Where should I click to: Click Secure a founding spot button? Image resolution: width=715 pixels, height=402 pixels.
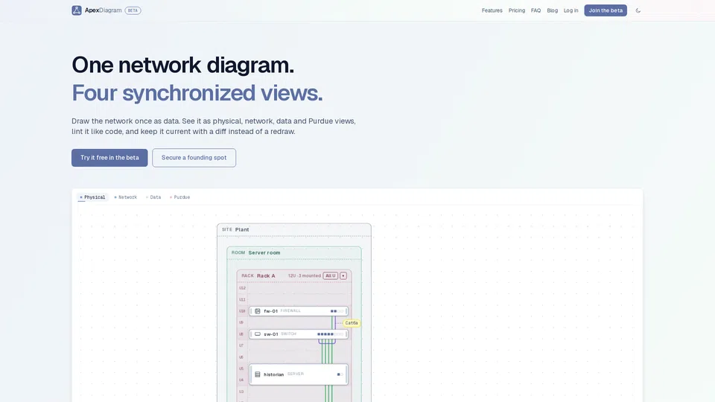pos(194,158)
